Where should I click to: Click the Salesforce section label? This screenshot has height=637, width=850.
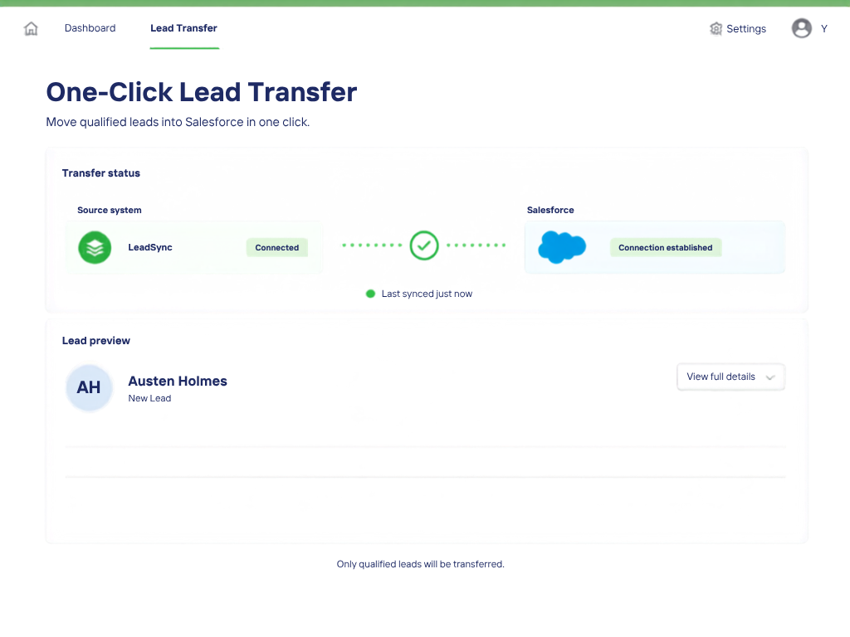(x=550, y=210)
